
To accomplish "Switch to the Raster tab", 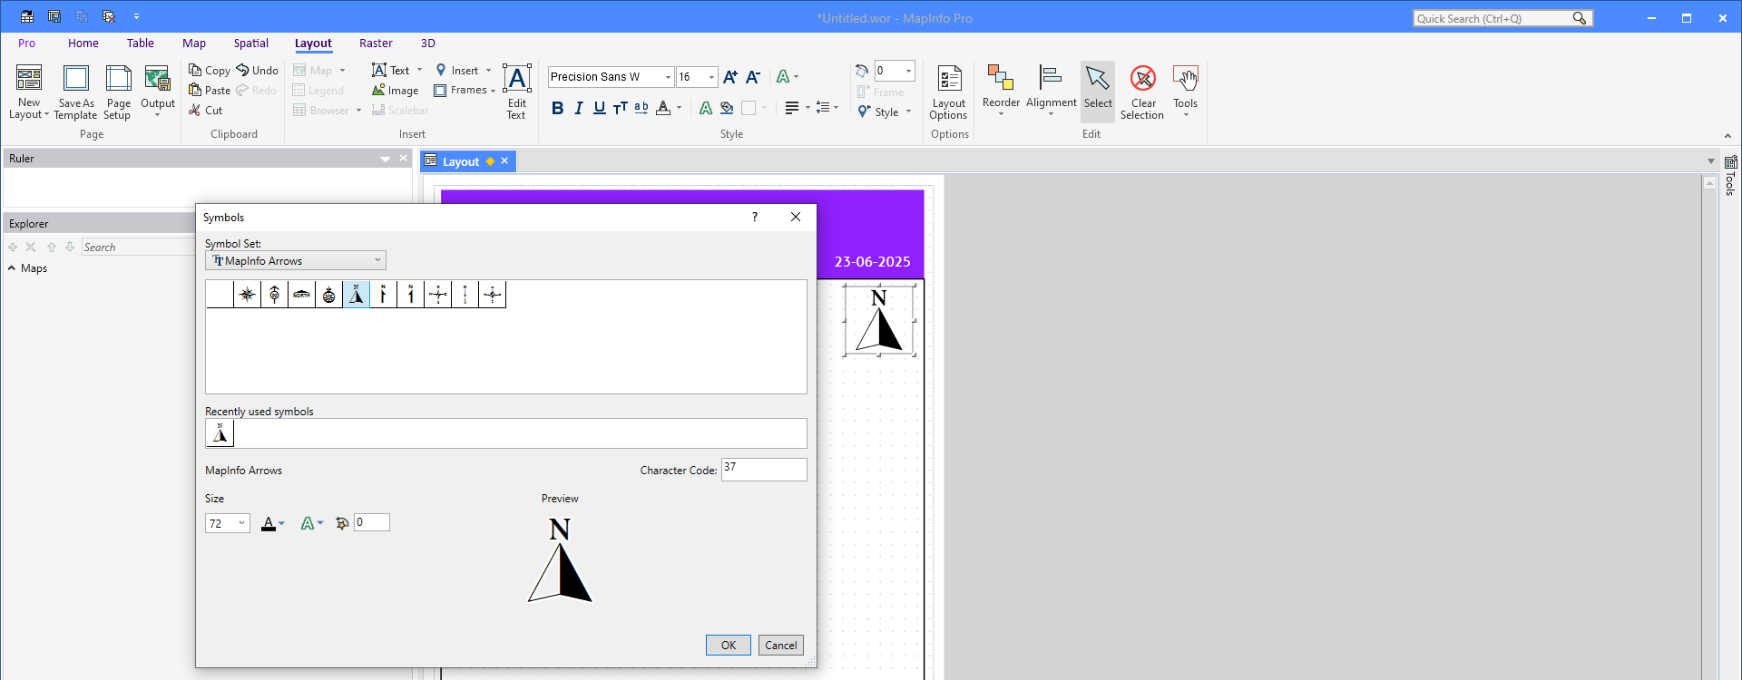I will click(376, 43).
